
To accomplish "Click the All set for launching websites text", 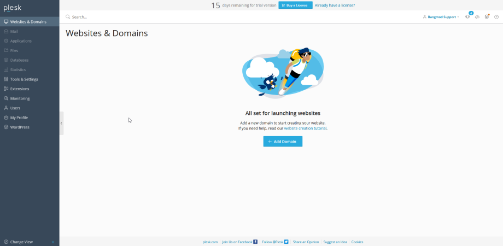I will point(283,113).
